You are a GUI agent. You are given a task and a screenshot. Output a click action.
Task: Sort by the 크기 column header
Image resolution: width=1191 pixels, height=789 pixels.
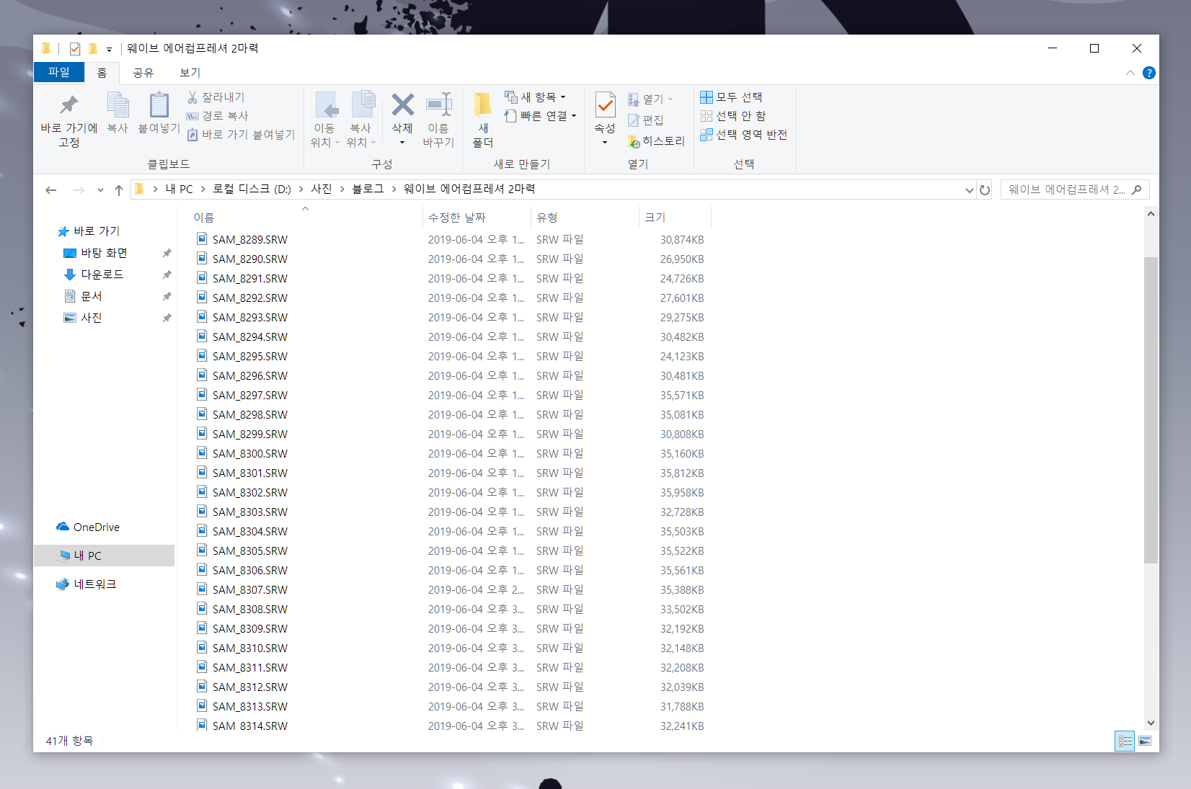coord(675,218)
